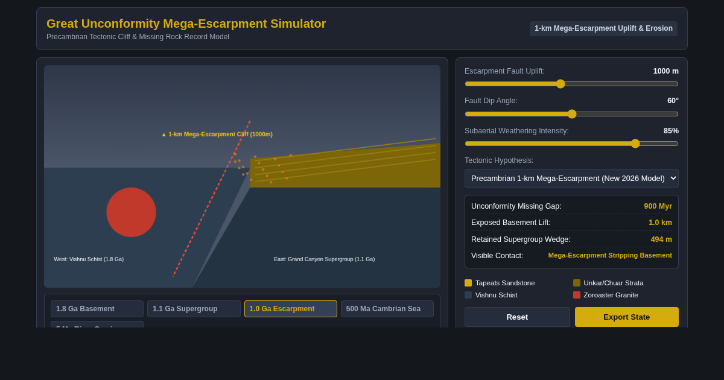The width and height of the screenshot is (724, 380).
Task: Click the Great Unconformity Mega-Escarpment Simulator title
Action: [186, 24]
